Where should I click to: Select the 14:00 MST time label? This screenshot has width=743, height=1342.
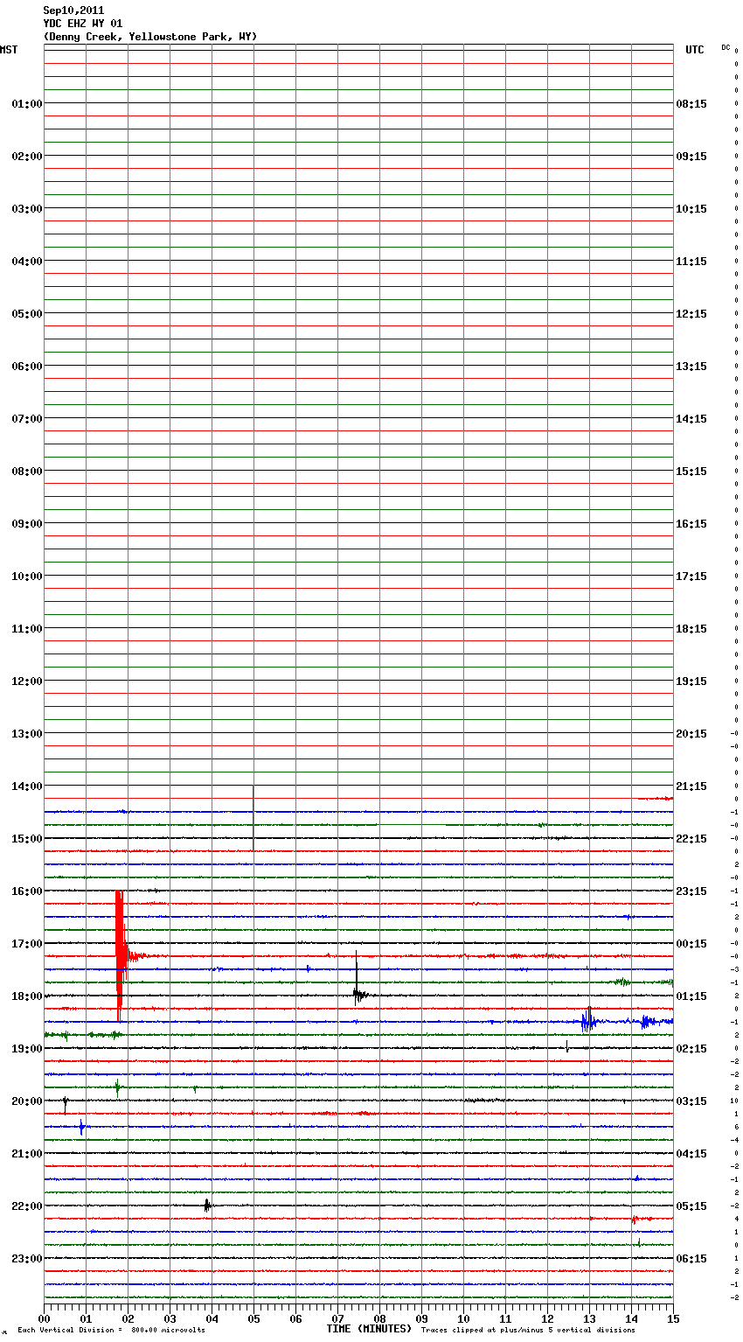pos(26,786)
